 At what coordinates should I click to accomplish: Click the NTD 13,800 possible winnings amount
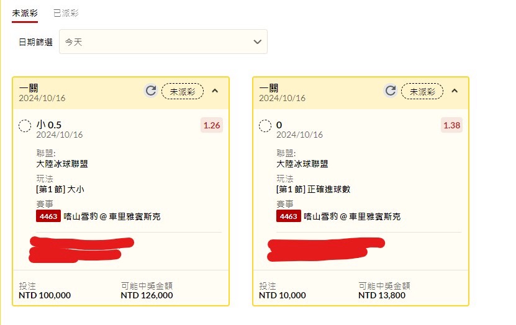pos(382,295)
